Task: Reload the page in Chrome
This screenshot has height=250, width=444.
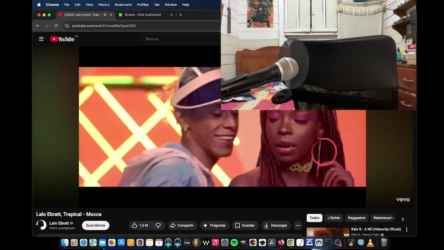Action: click(56, 26)
